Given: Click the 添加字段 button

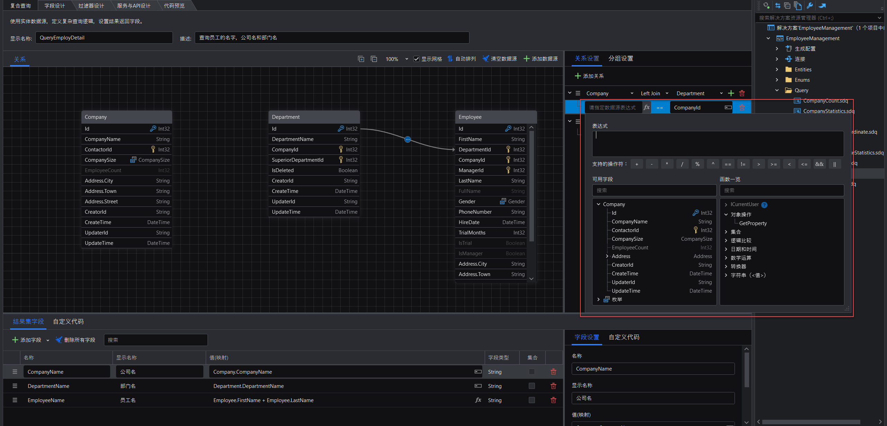Looking at the screenshot, I should click(x=27, y=340).
